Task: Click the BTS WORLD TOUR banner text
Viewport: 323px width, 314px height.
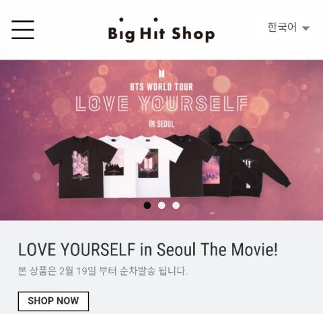Action: 161,87
